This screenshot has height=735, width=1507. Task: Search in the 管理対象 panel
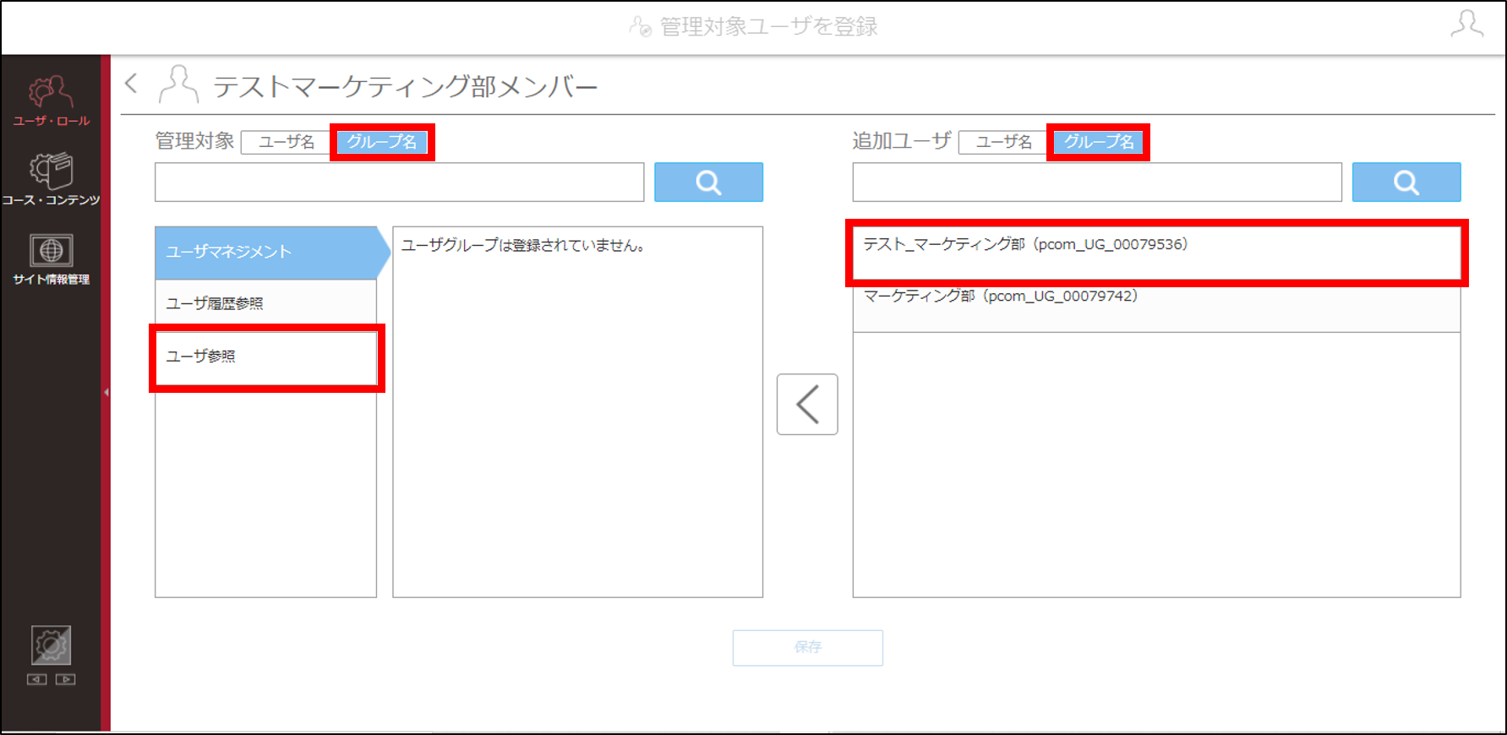708,182
